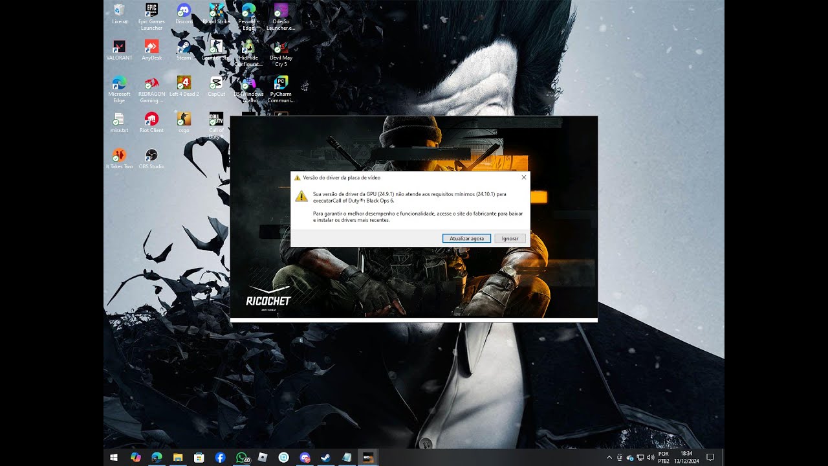The width and height of the screenshot is (828, 466).
Task: Select the csgo desktop icon
Action: 184,123
